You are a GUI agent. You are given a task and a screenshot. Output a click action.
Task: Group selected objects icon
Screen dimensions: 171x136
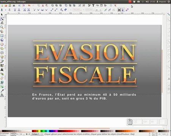pos(80,5)
